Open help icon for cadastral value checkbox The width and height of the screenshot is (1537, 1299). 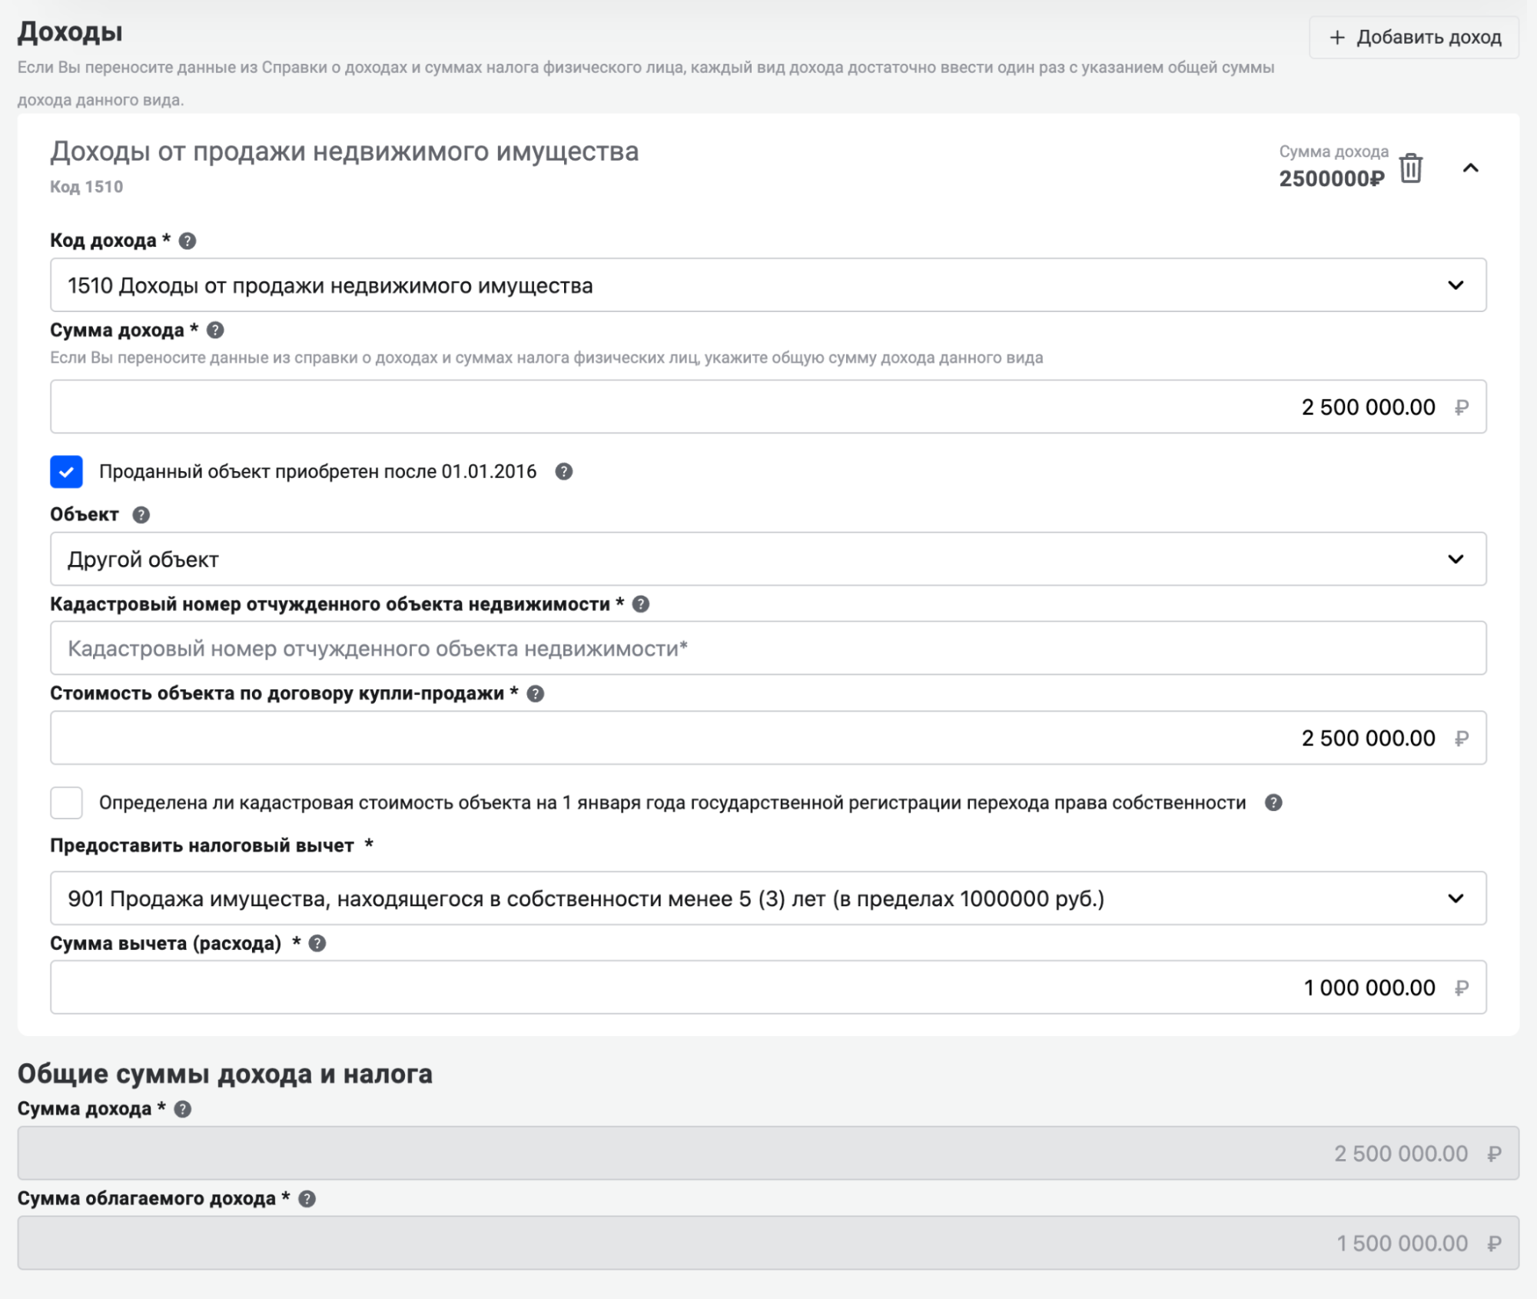tap(1273, 802)
